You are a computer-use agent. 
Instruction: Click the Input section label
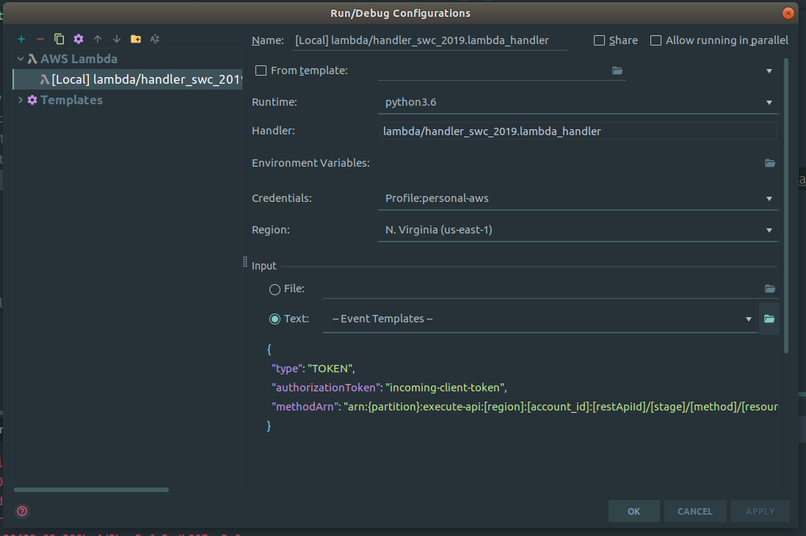click(x=264, y=266)
